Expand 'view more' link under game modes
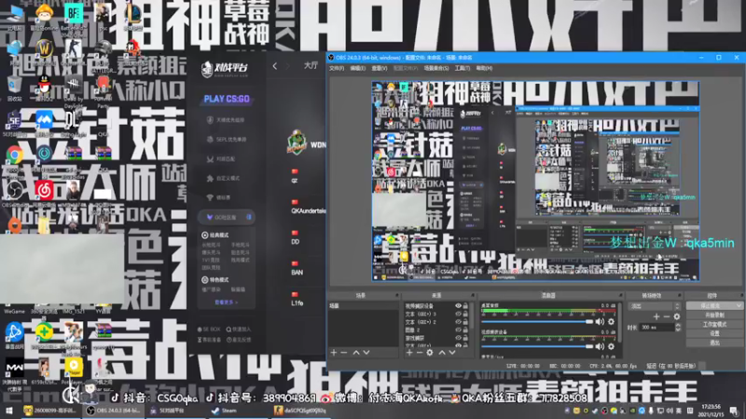Image resolution: width=746 pixels, height=419 pixels. tap(226, 302)
